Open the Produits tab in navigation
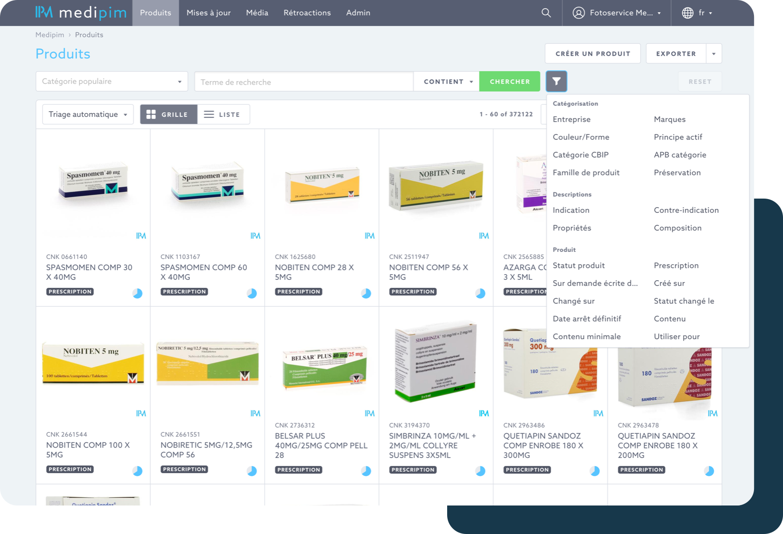Viewport: 783px width, 534px height. pos(156,13)
